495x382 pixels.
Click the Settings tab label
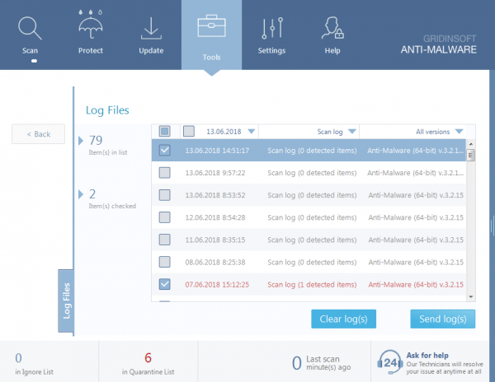point(271,51)
